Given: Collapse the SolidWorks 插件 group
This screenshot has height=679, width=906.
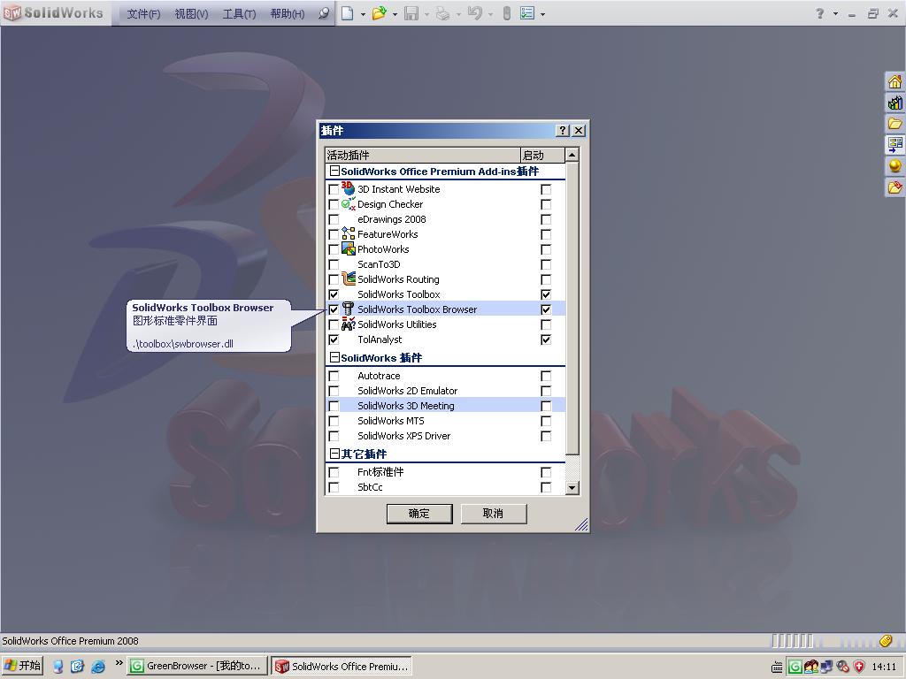Looking at the screenshot, I should point(334,357).
